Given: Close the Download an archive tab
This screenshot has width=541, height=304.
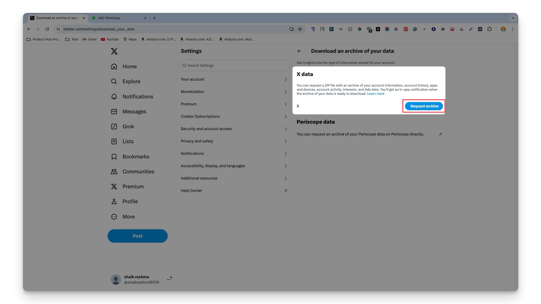Looking at the screenshot, I should 84,18.
